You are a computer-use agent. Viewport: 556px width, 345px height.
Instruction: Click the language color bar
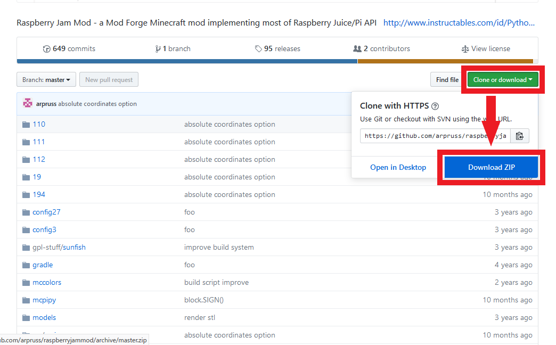186,61
